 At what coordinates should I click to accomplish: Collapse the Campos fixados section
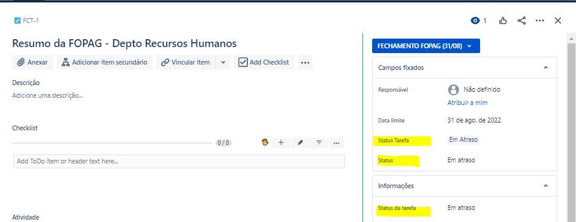[x=545, y=68]
